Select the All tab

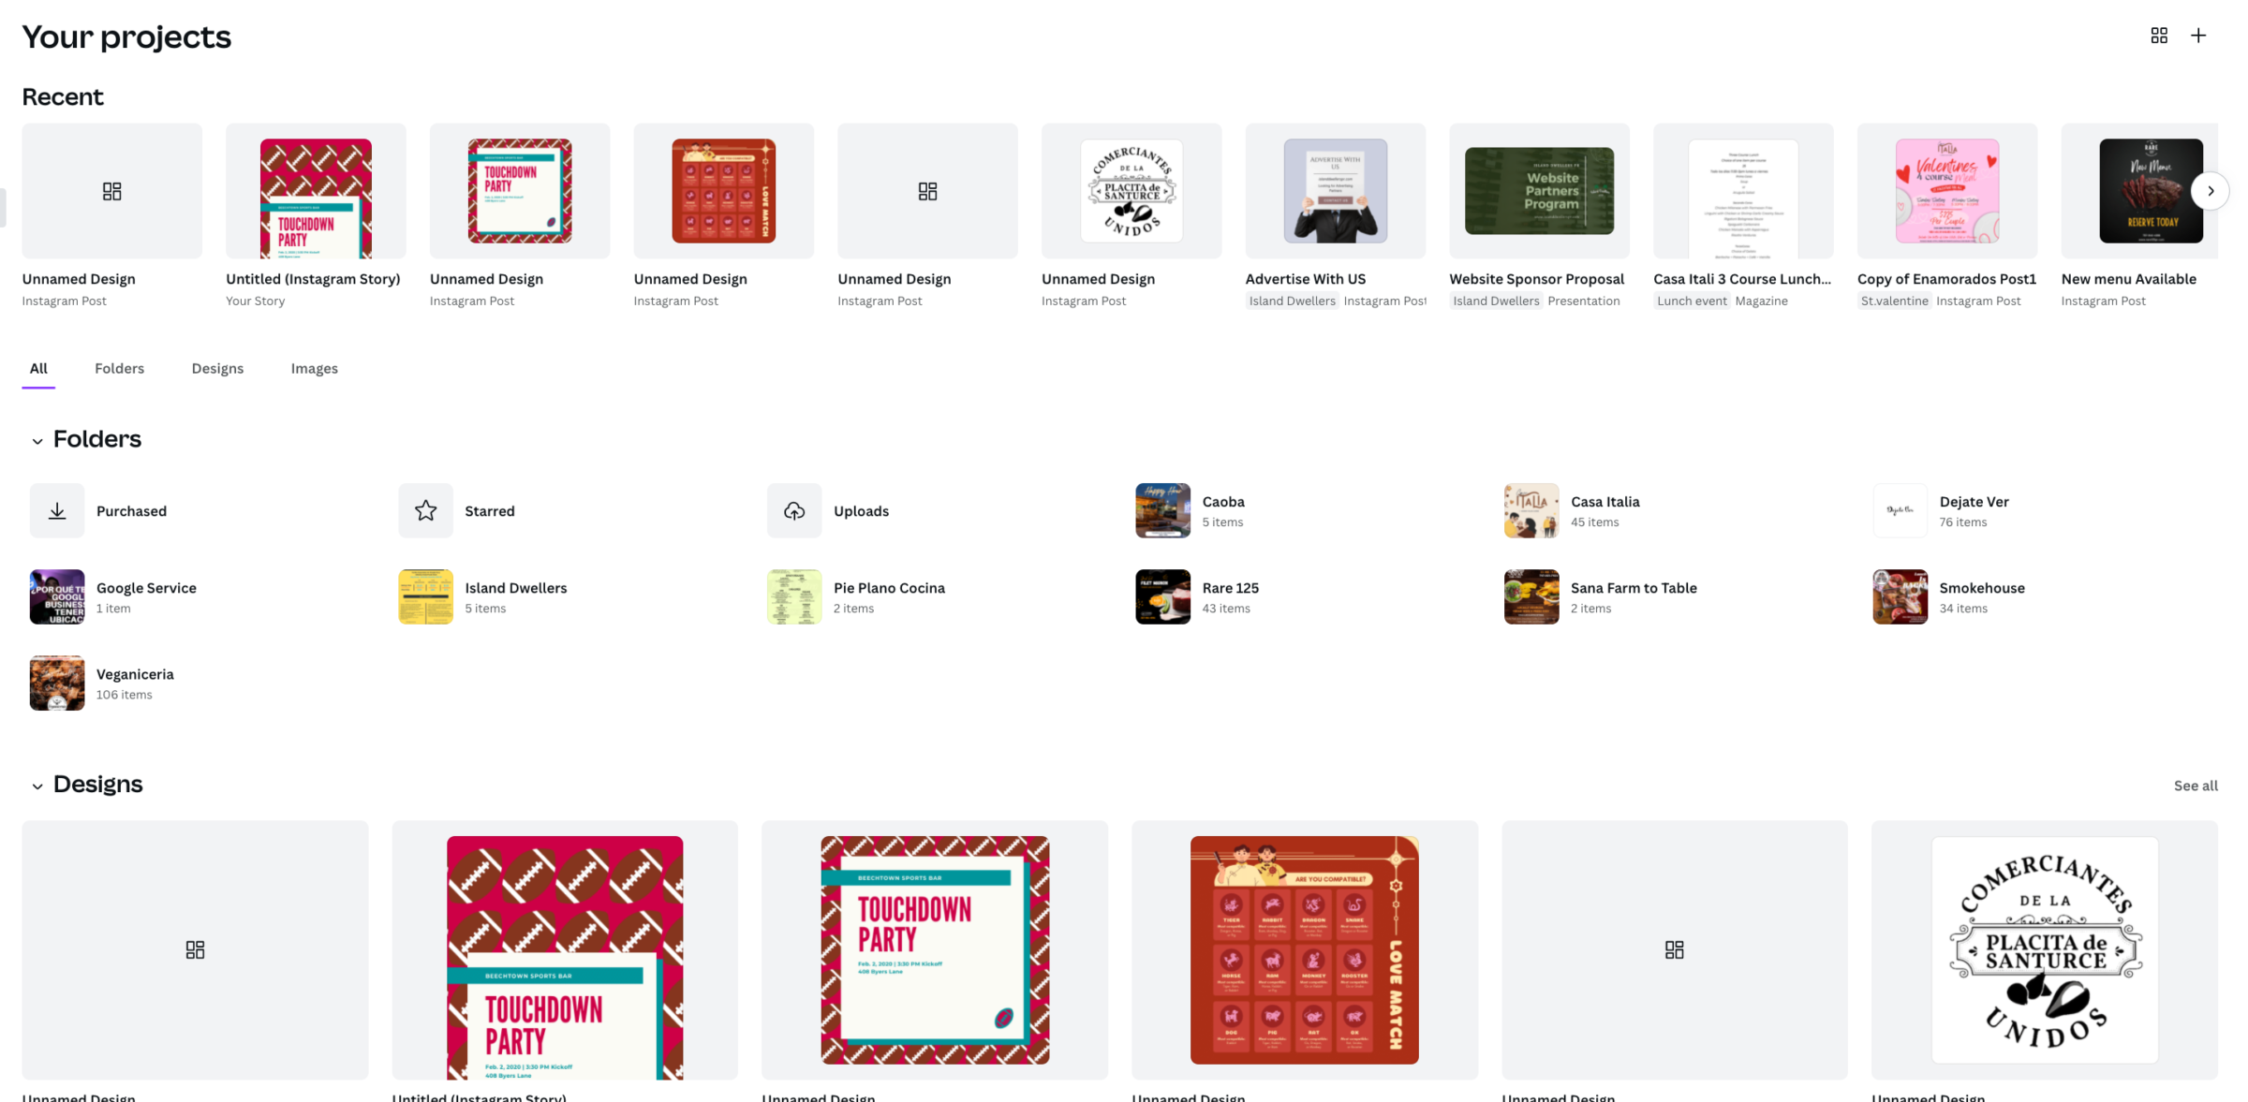click(x=38, y=368)
